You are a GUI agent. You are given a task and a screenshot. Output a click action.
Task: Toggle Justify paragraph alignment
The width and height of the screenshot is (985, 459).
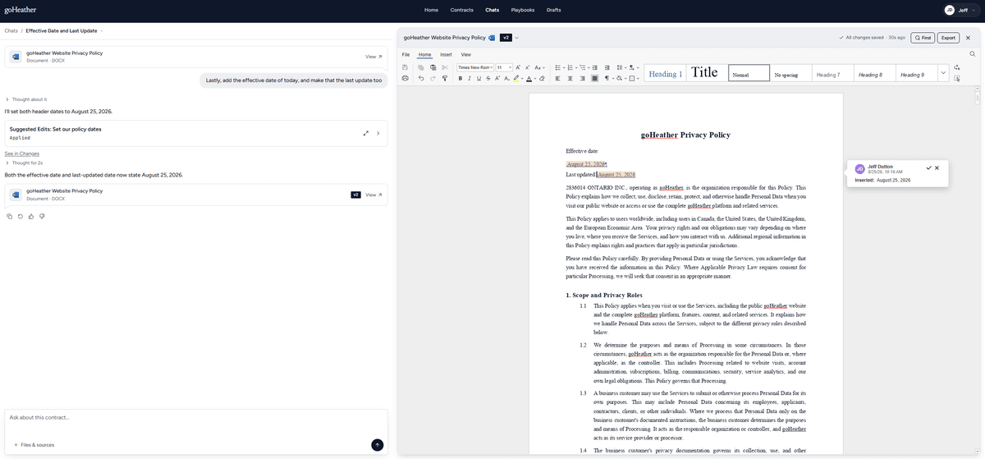click(x=594, y=78)
